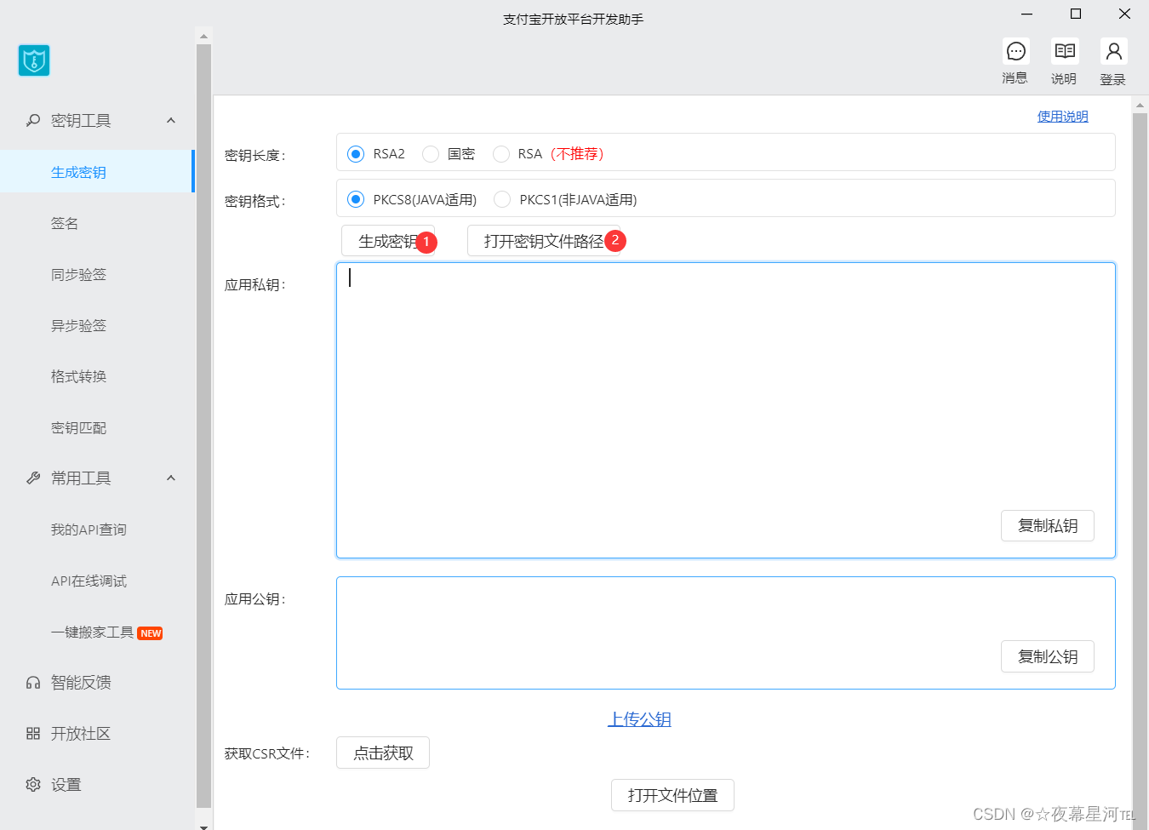Image resolution: width=1149 pixels, height=830 pixels.
Task: Choose PKCS1(非JAVA适用) key format
Action: point(502,199)
